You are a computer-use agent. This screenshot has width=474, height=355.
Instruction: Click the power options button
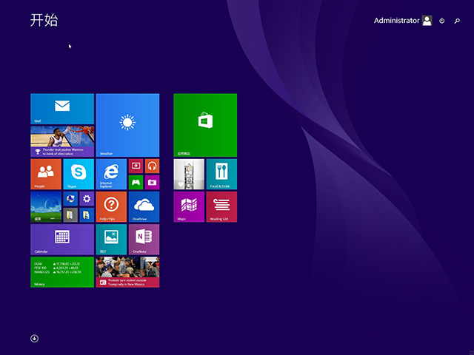441,21
